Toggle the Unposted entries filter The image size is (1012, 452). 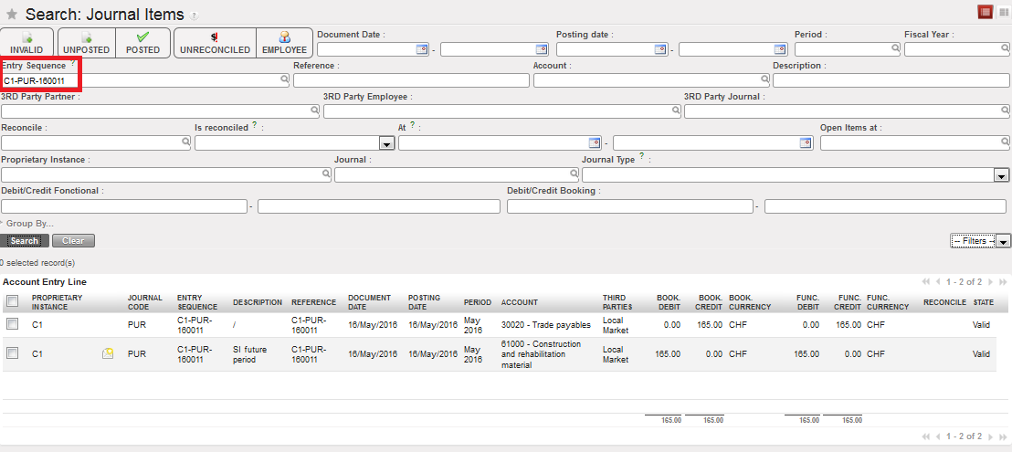click(86, 43)
